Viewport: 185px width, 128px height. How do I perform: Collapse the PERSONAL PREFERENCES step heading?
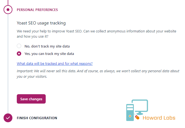tap(37, 10)
